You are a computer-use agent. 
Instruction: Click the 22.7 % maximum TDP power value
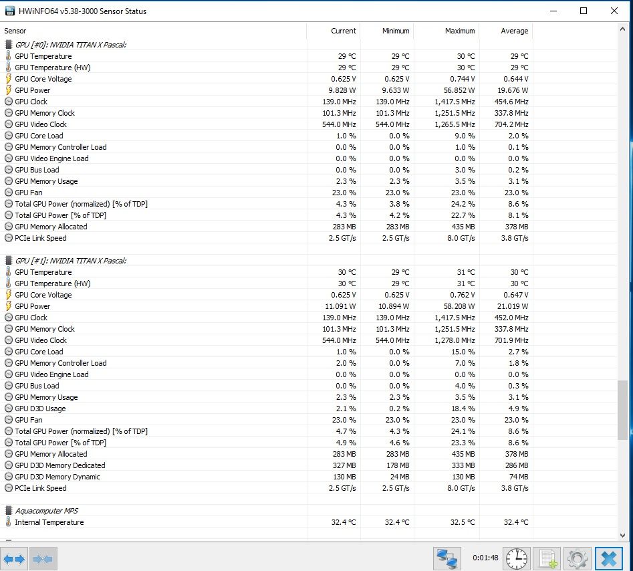(x=463, y=215)
